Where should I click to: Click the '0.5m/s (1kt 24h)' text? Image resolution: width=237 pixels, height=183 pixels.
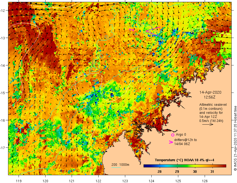(x=211, y=121)
